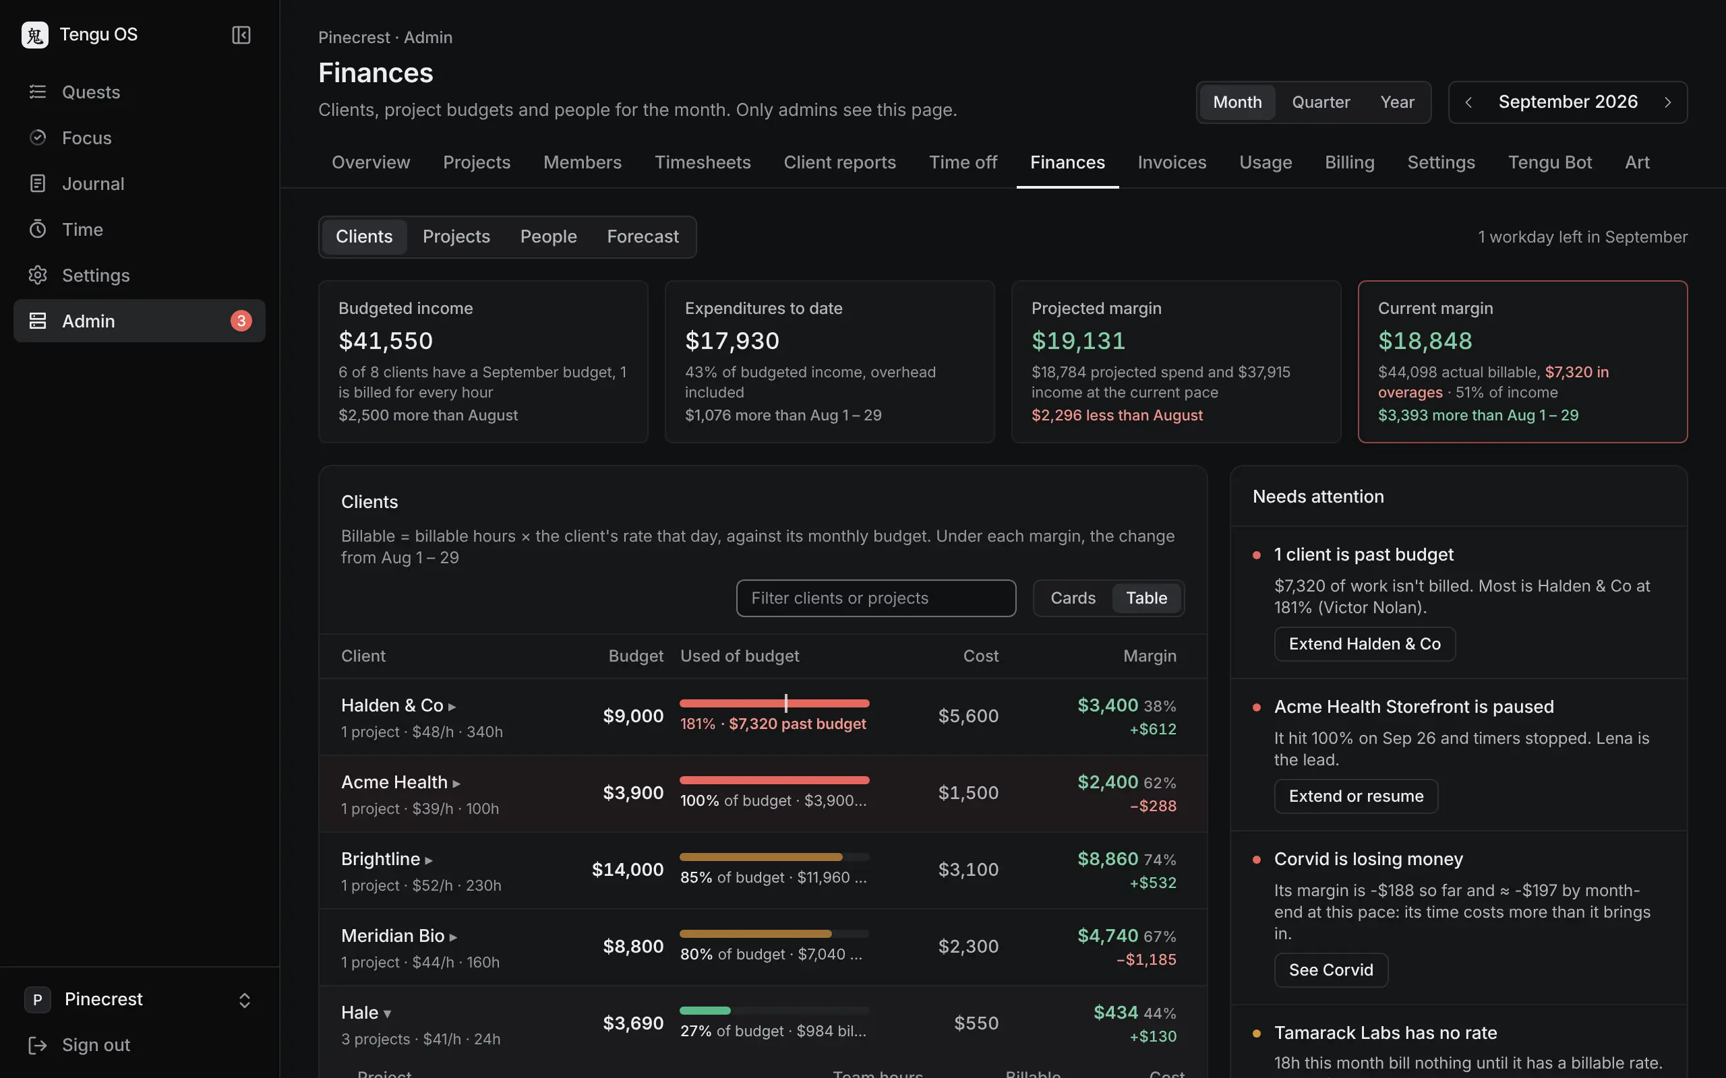
Task: Click the Budgeted income card
Action: coord(483,362)
